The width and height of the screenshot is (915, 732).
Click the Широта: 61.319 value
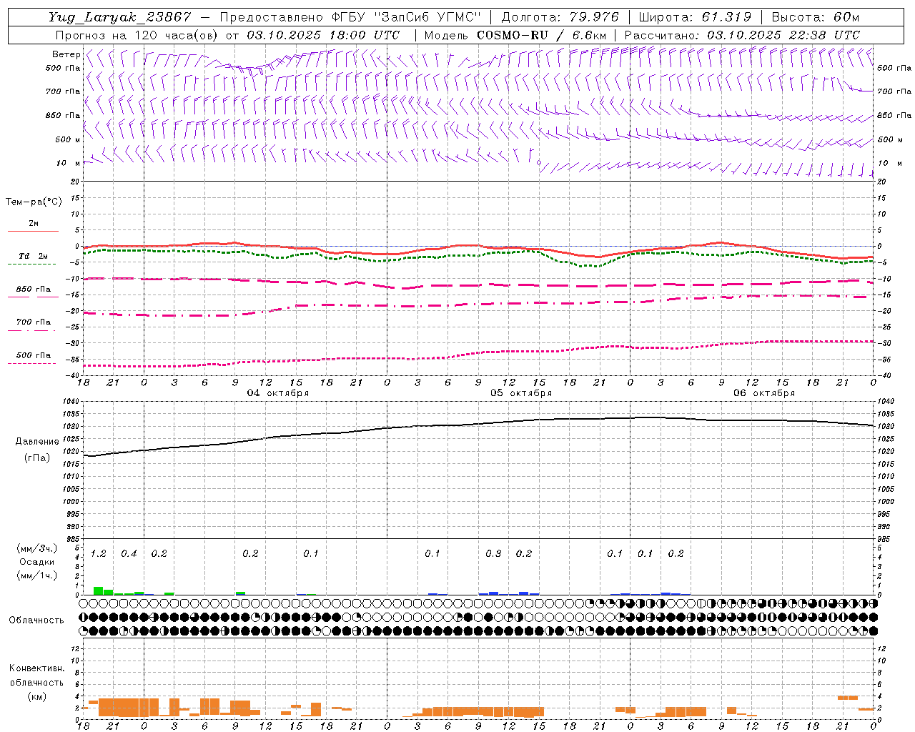coord(695,17)
